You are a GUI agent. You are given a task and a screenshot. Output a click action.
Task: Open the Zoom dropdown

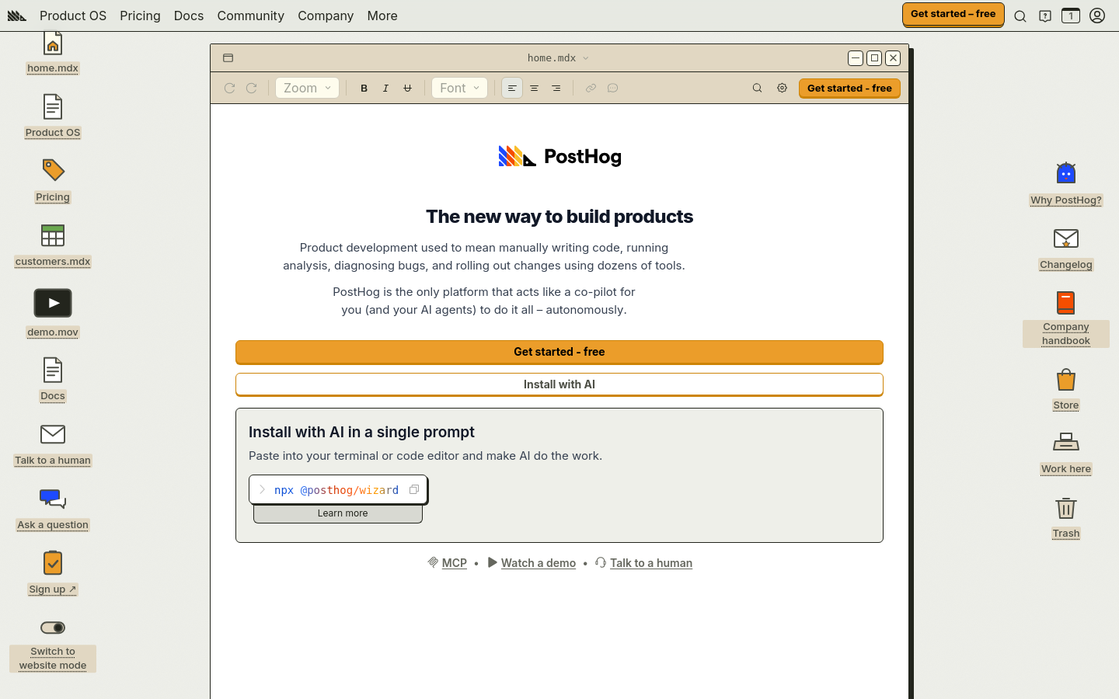pos(307,89)
